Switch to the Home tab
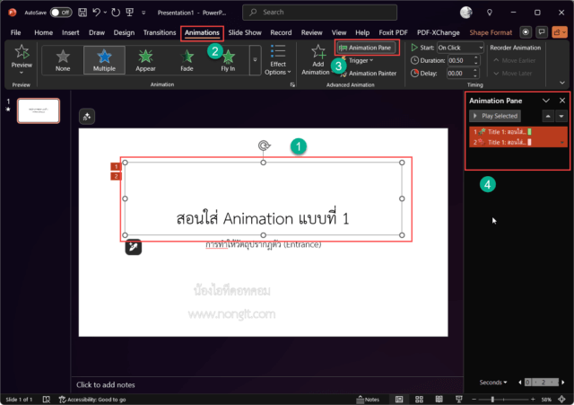 (44, 32)
